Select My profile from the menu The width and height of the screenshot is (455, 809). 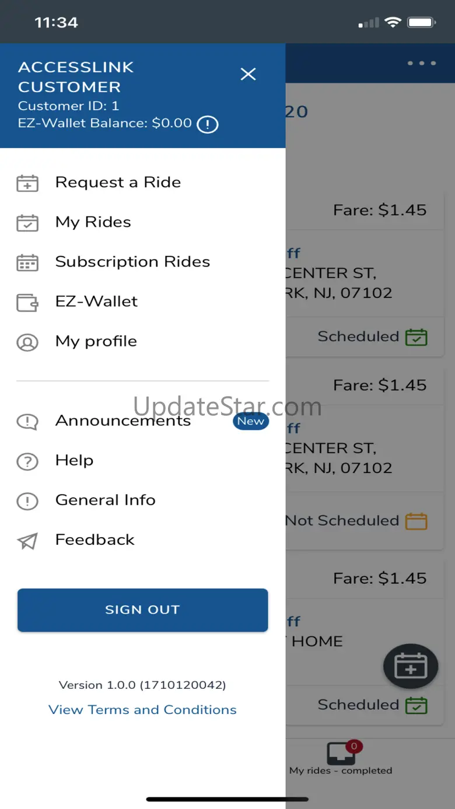click(96, 341)
